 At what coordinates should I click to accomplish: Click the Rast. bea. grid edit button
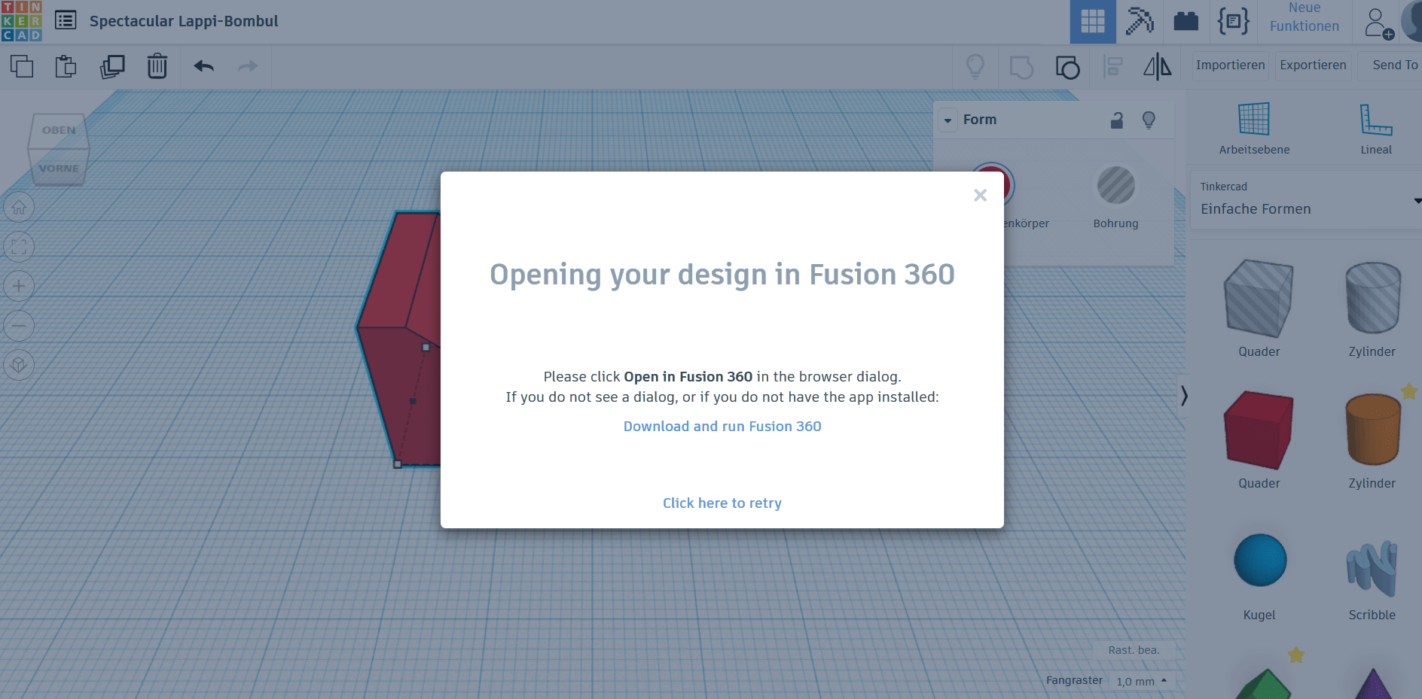pyautogui.click(x=1134, y=650)
